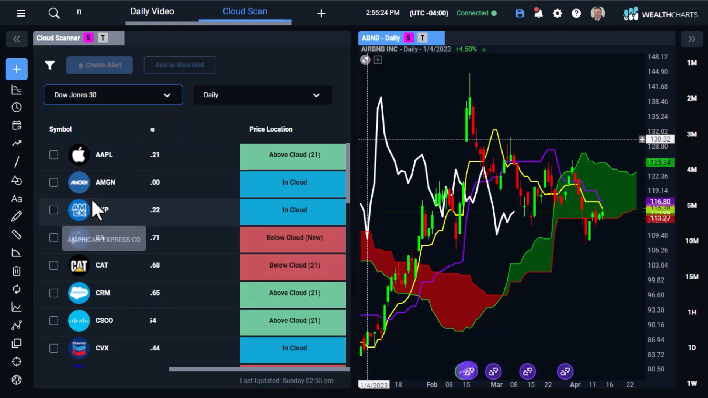This screenshot has height=398, width=708.
Task: Check the CAT row checkbox
Action: [53, 265]
